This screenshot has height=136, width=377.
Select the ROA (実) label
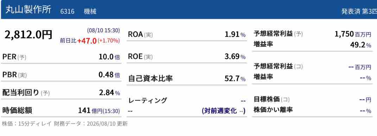tap(140, 34)
